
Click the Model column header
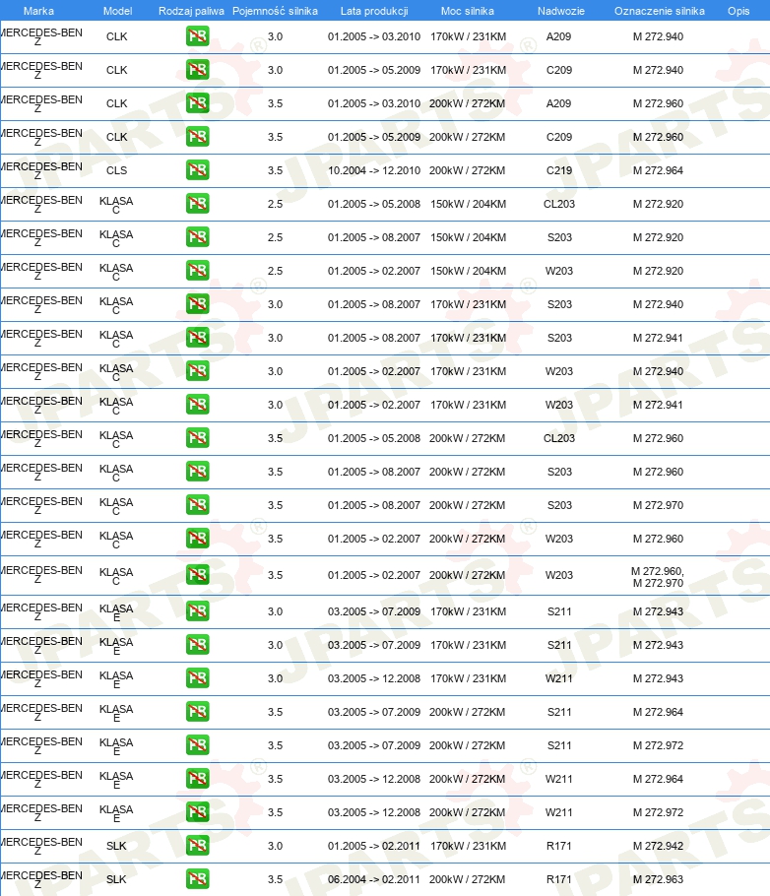pos(117,11)
